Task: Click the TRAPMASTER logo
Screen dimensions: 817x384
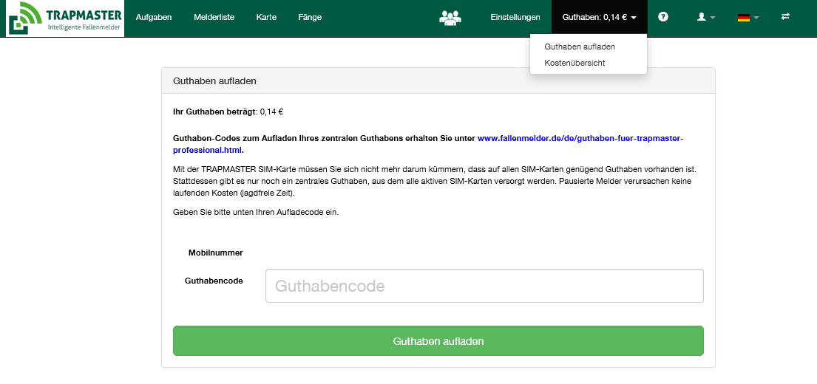Action: (65, 18)
